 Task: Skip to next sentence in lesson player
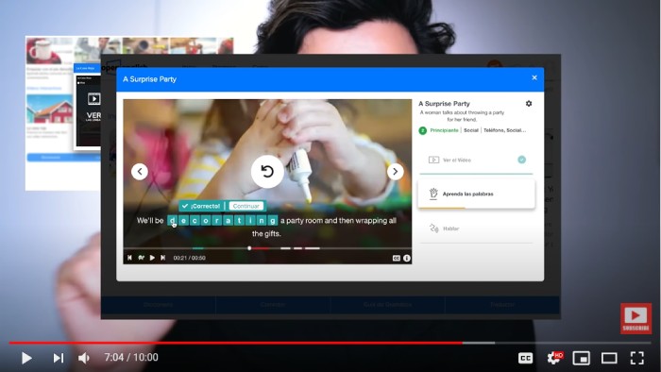(x=162, y=258)
